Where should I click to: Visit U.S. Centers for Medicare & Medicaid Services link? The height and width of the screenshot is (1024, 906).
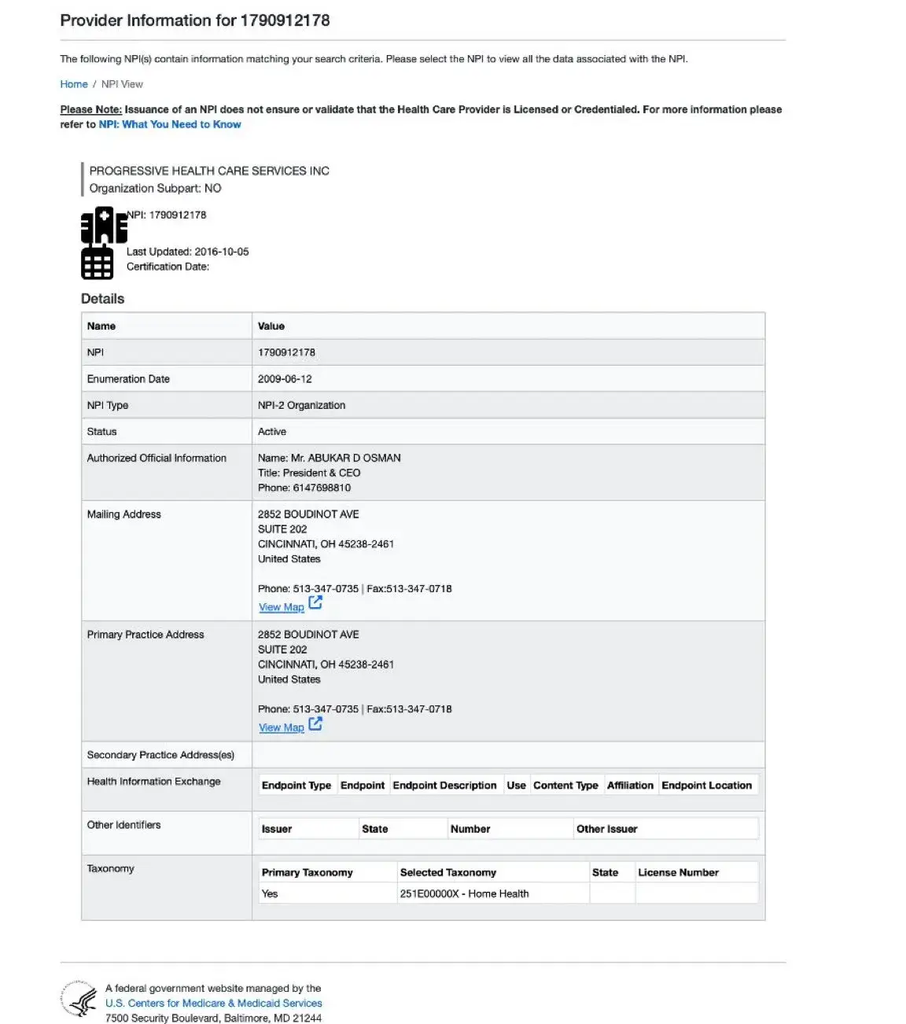(x=213, y=1003)
